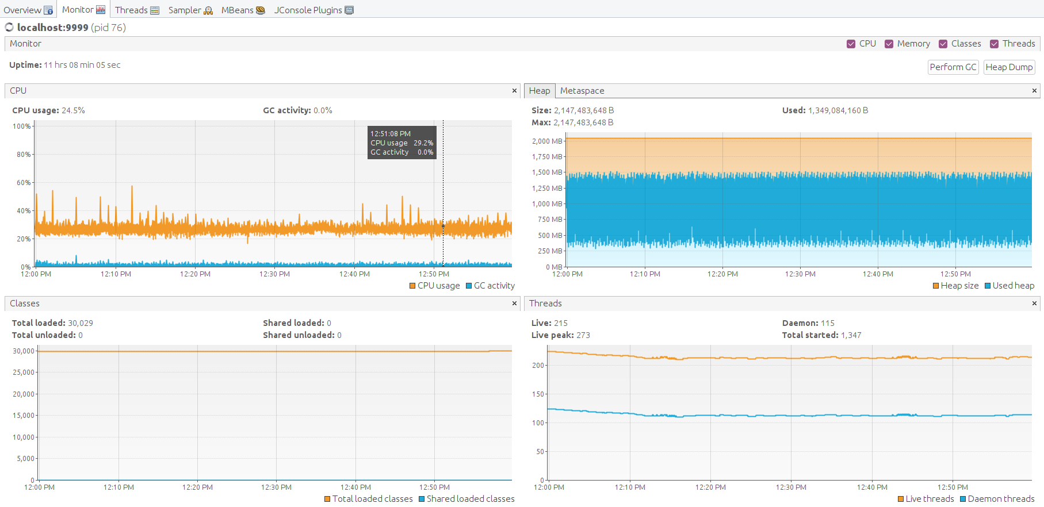The height and width of the screenshot is (507, 1044).
Task: Click the blue Used heap legend swatch
Action: [988, 286]
